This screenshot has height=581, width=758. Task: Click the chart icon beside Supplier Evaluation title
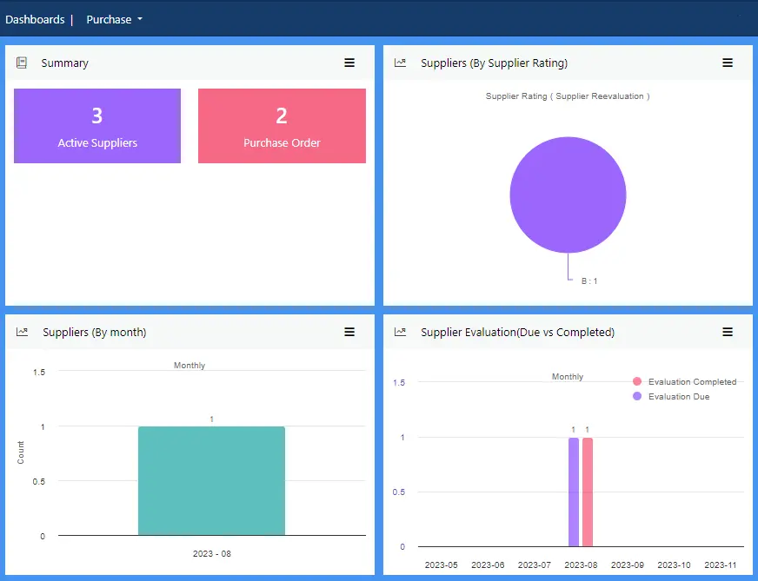click(x=400, y=332)
